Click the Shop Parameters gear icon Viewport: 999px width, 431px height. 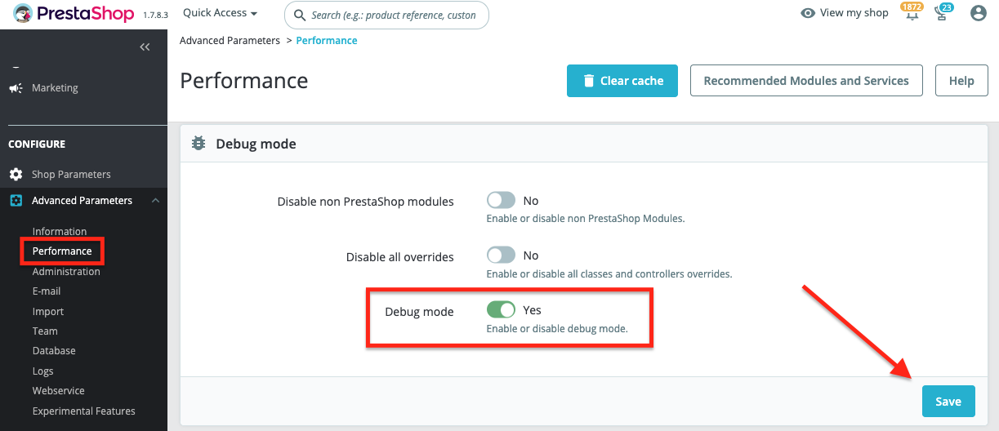click(x=16, y=174)
